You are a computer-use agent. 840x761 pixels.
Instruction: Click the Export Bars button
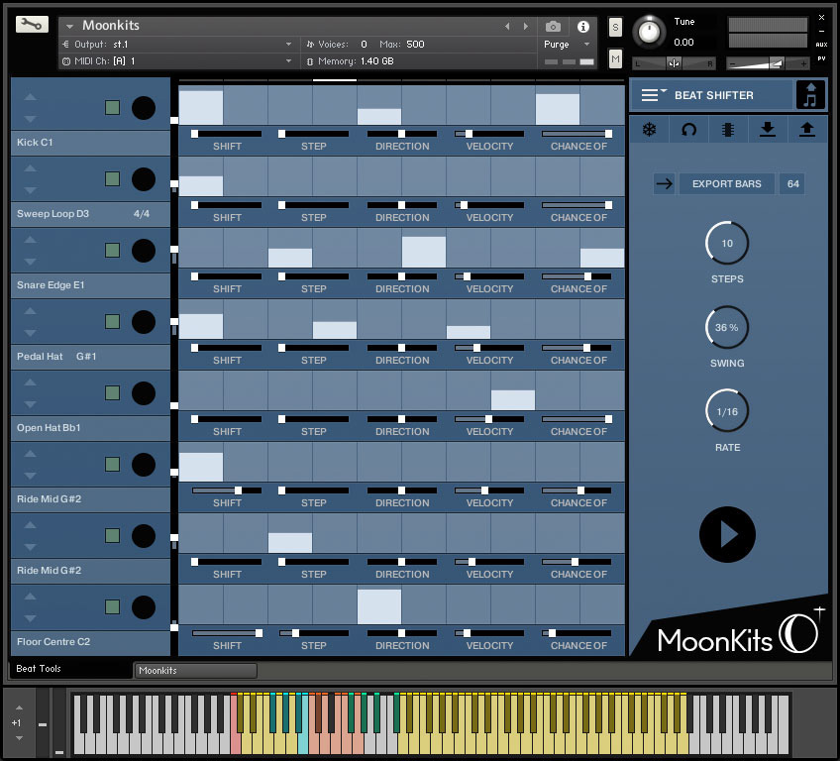[726, 184]
